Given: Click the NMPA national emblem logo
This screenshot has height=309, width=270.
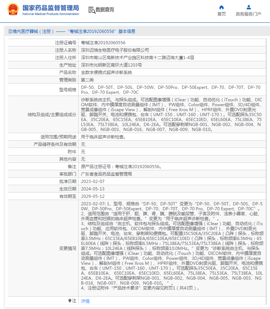Looking at the screenshot, I should click(13, 10).
